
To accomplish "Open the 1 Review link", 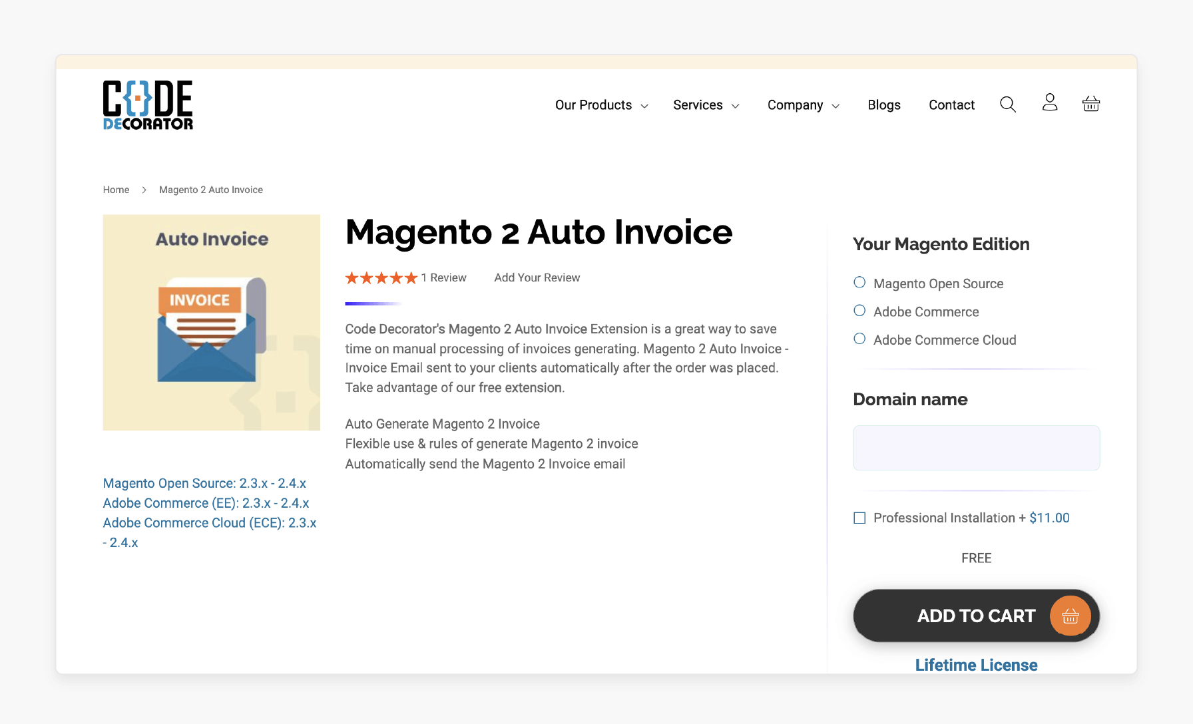I will (x=443, y=277).
